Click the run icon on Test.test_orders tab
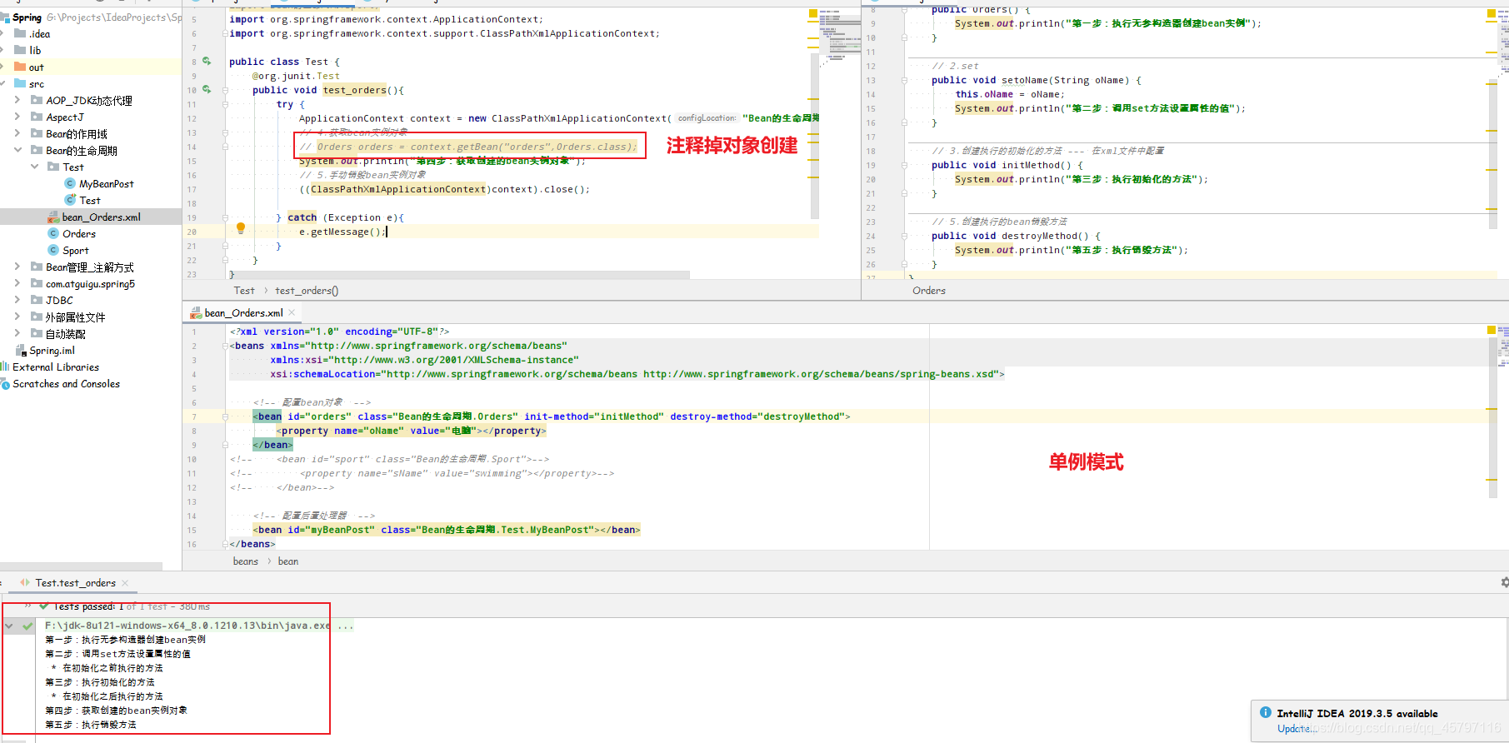 [26, 582]
